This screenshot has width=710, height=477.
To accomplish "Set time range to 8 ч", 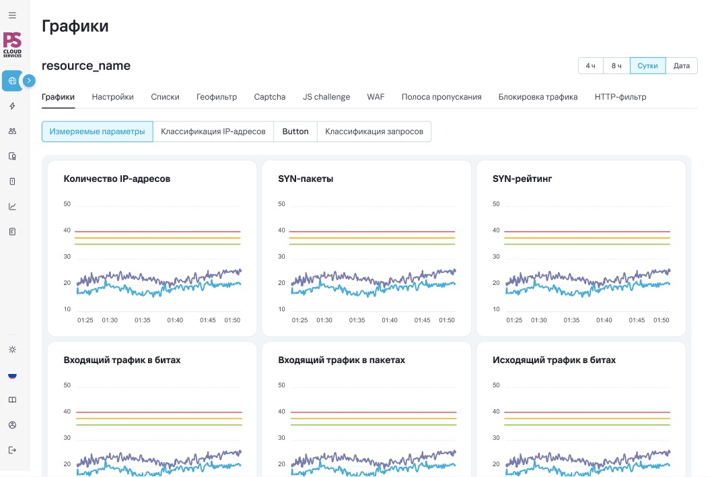I will [x=616, y=66].
